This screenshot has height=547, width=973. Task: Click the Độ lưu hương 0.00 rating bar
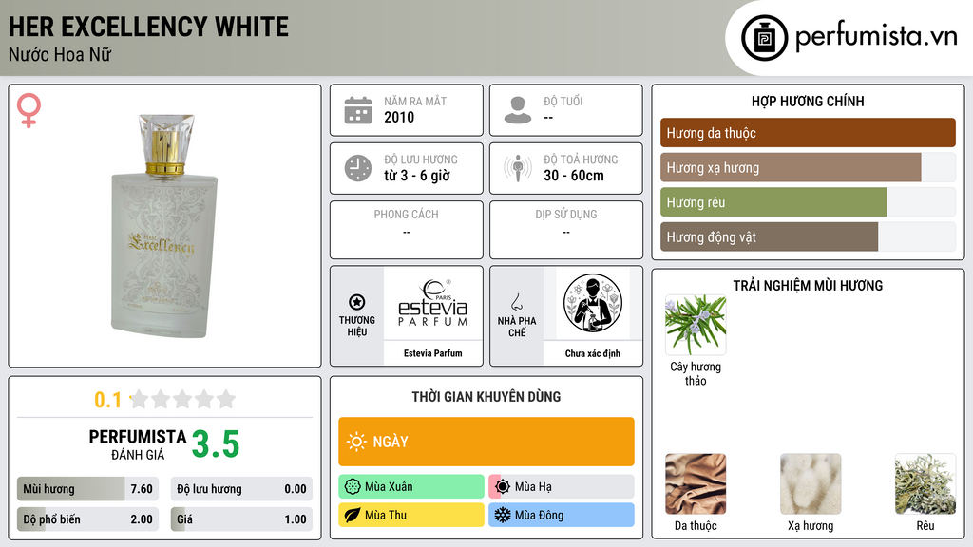(241, 489)
